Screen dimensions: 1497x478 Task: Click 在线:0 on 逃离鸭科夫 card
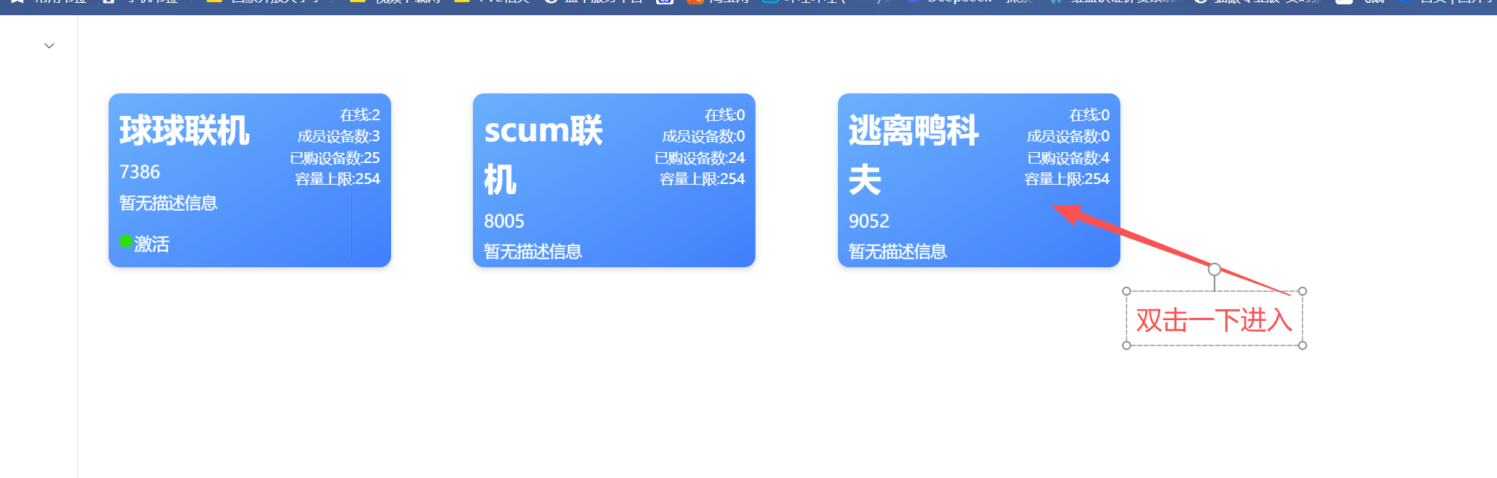[1089, 115]
